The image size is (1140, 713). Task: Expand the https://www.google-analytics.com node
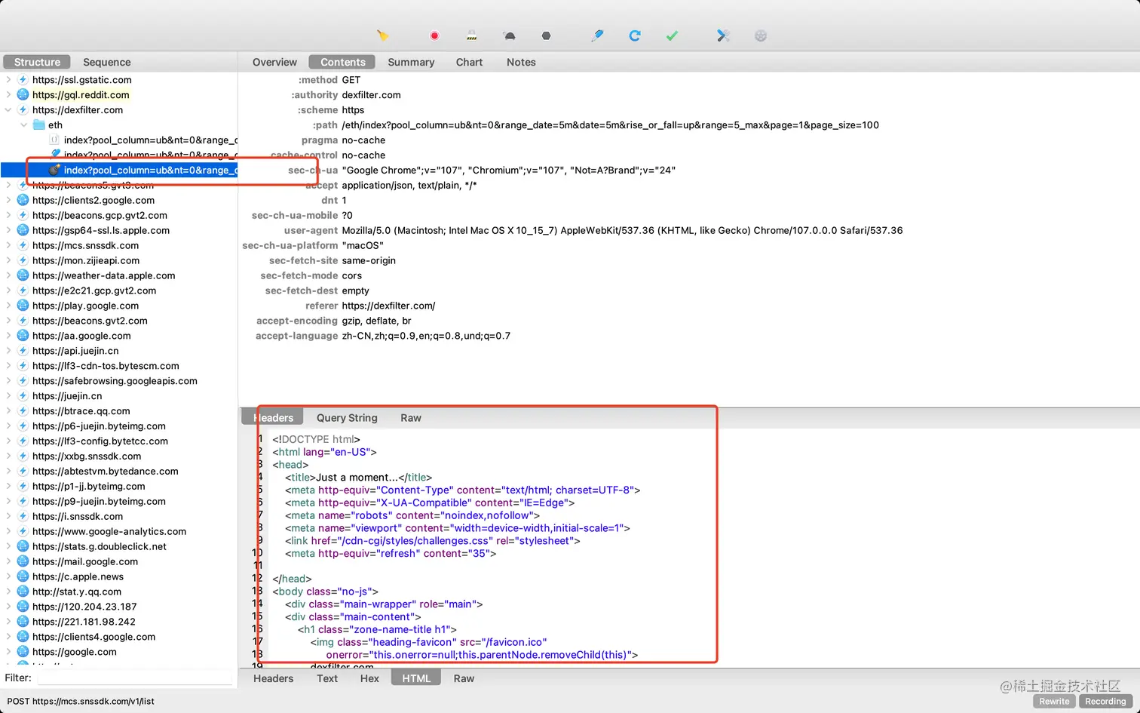[x=8, y=532]
